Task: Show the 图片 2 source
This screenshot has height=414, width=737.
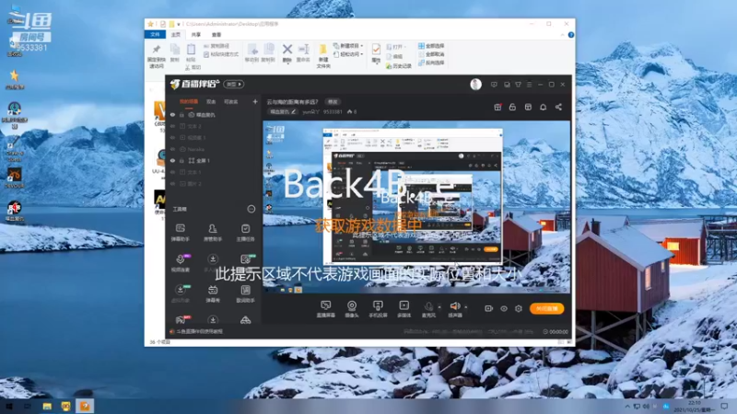Action: point(172,183)
